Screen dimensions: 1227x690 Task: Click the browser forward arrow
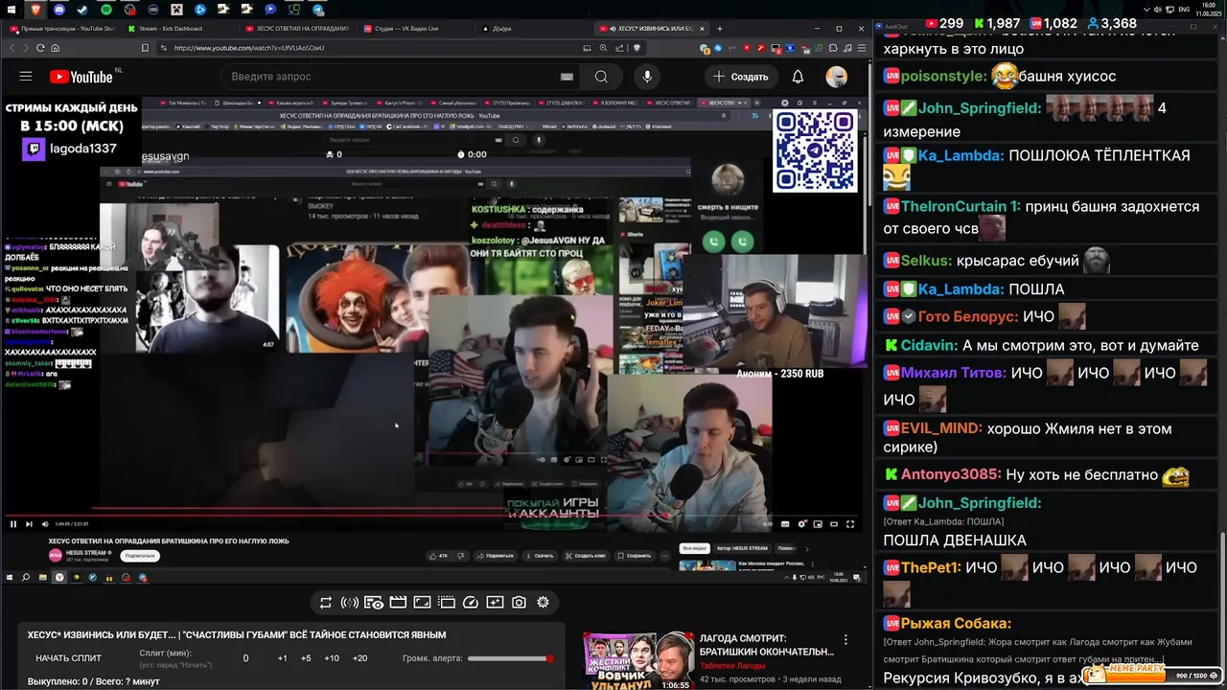26,48
